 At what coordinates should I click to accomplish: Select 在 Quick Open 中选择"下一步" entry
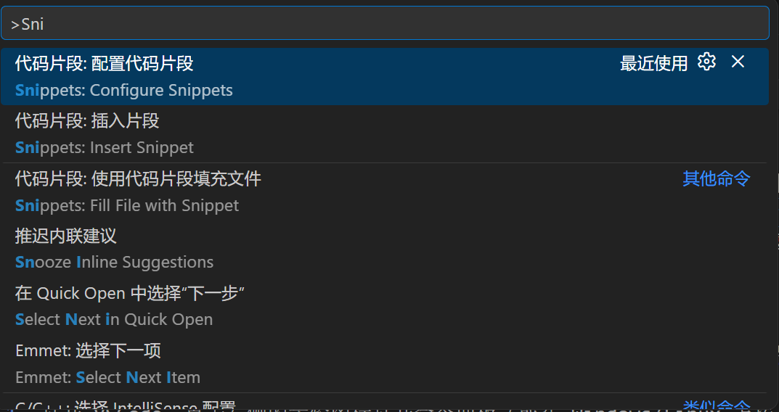129,293
